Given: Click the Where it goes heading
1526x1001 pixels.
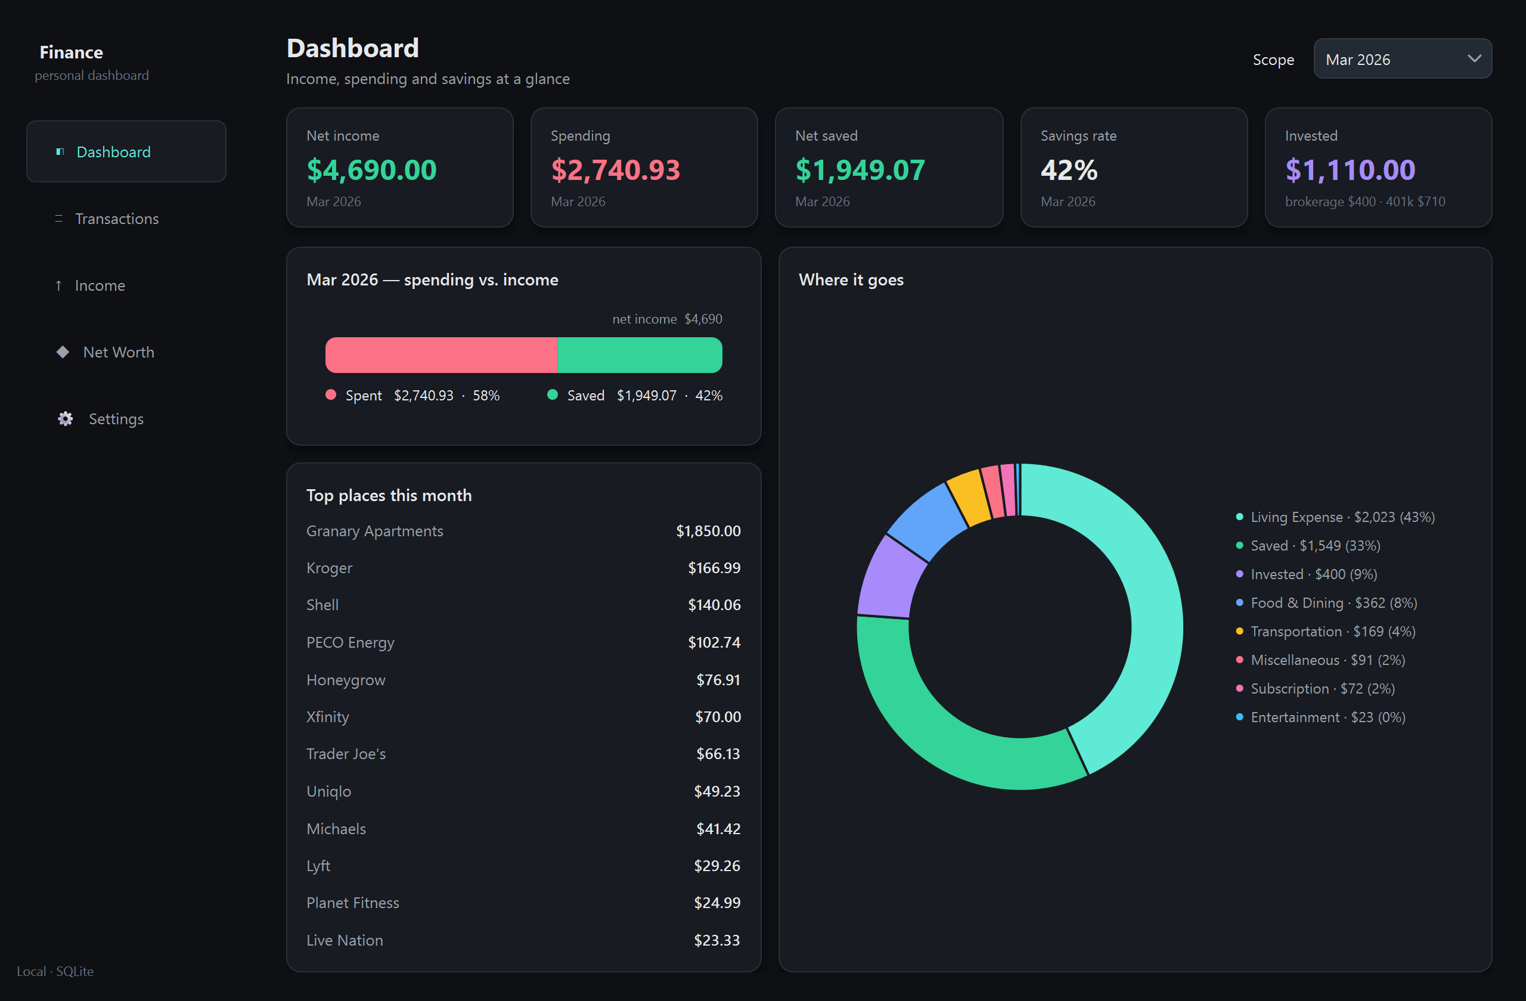Looking at the screenshot, I should (851, 279).
